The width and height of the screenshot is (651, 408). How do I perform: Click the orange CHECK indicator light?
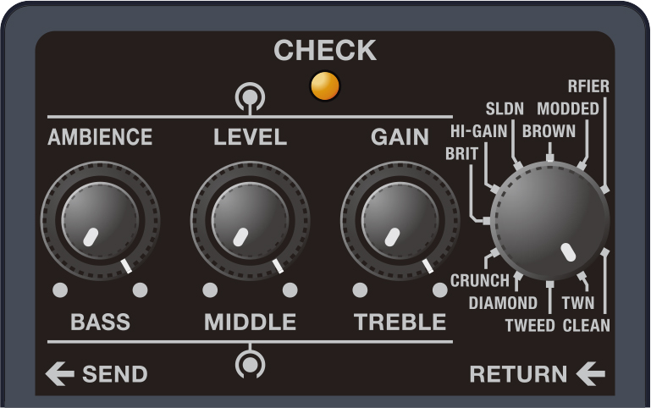tap(325, 86)
